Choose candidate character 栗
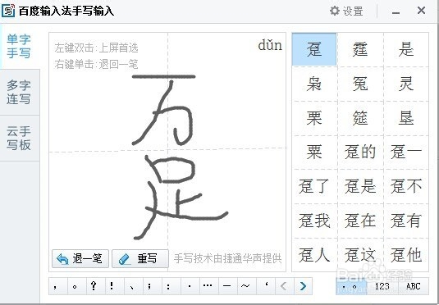The width and height of the screenshot is (439, 305). (314, 118)
